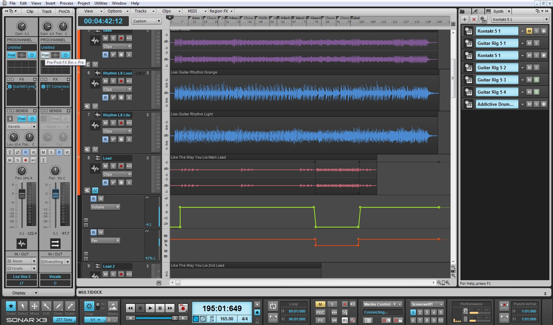
Task: Choose the Move tool
Action: pos(35,306)
